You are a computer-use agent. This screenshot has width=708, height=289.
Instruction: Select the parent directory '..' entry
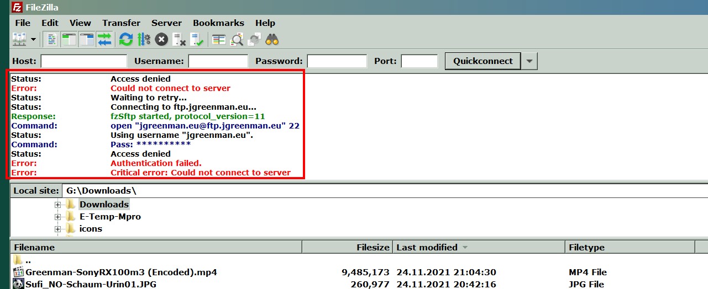[x=28, y=260]
